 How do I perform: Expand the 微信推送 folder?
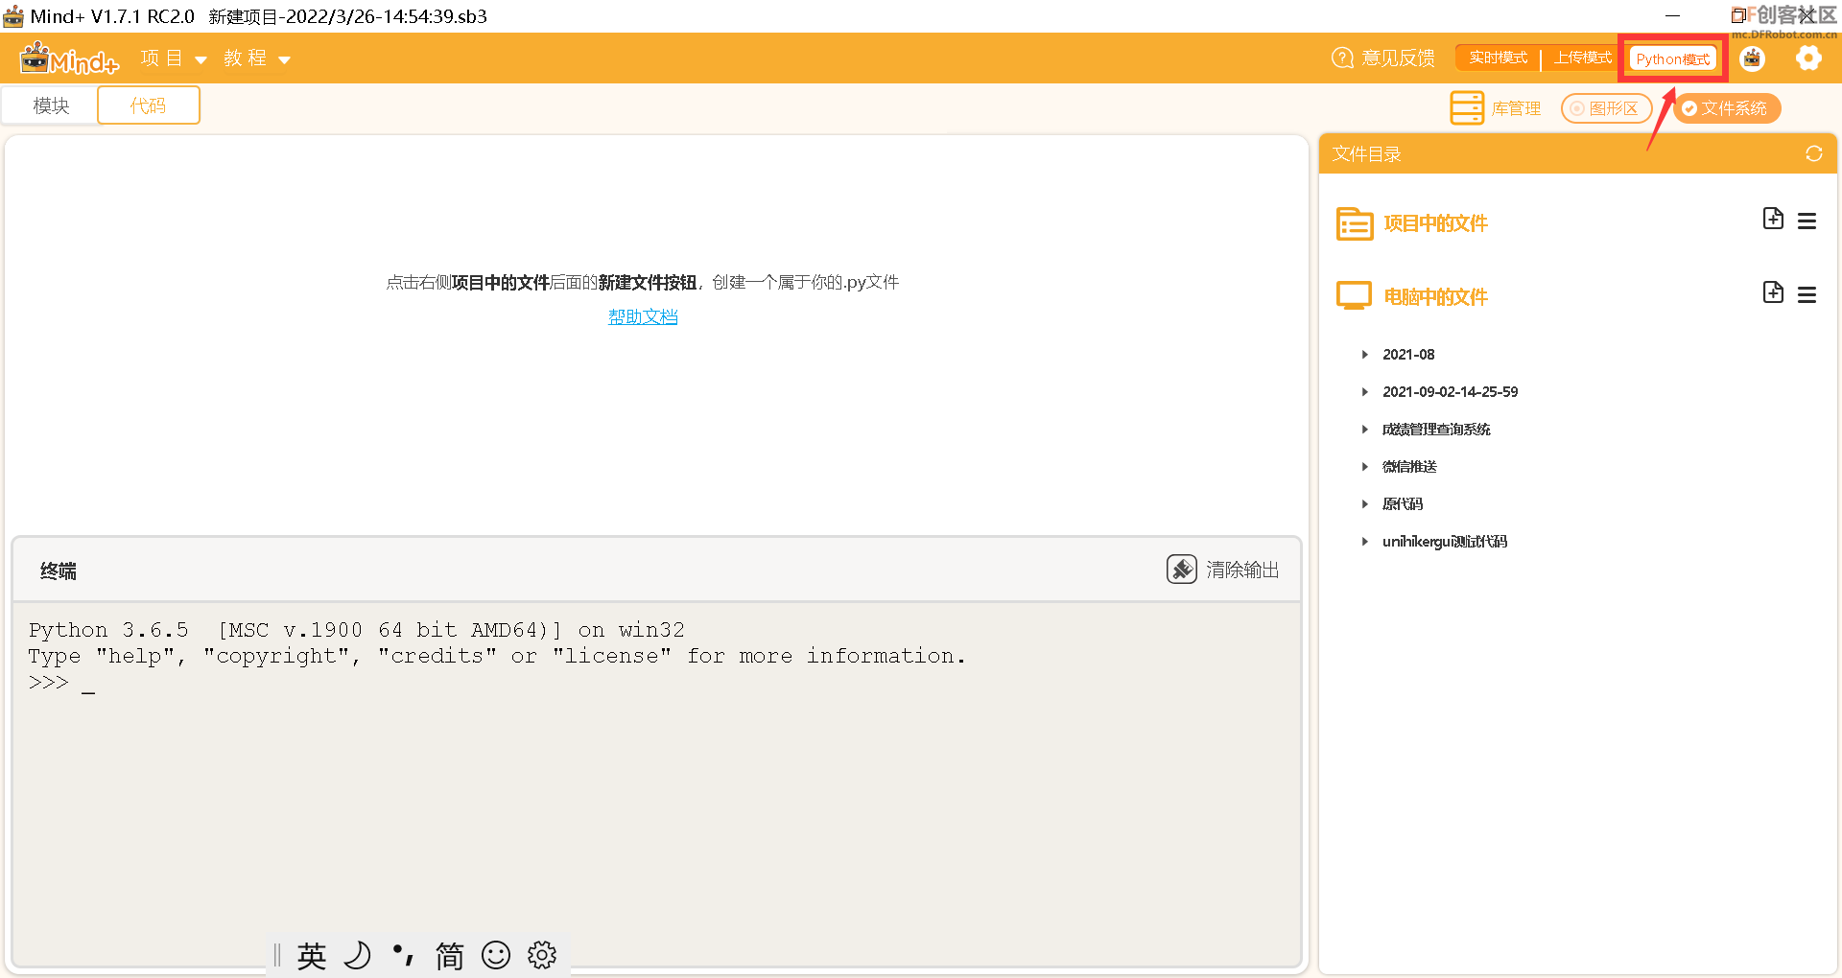click(x=1365, y=467)
